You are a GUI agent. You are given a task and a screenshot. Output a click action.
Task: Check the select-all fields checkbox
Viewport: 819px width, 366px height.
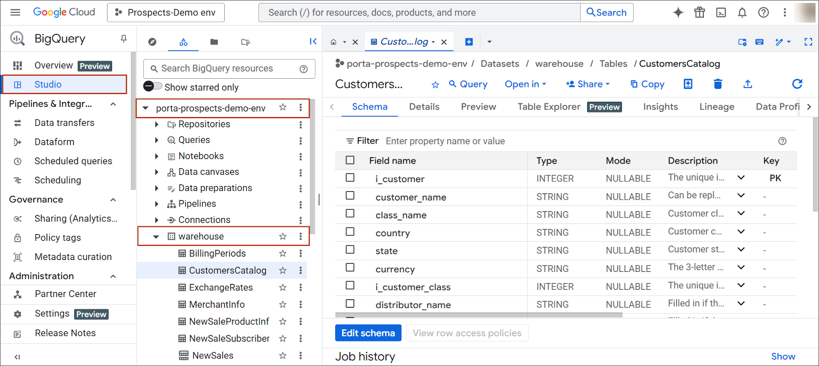pos(350,160)
